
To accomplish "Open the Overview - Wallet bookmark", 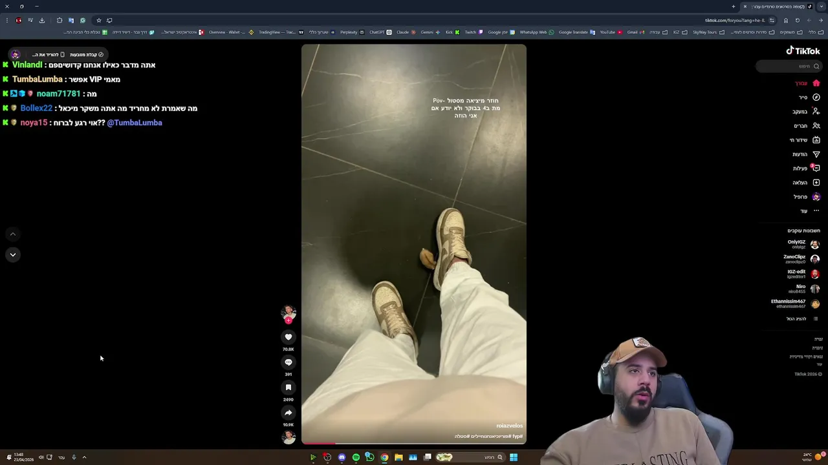I will [231, 32].
